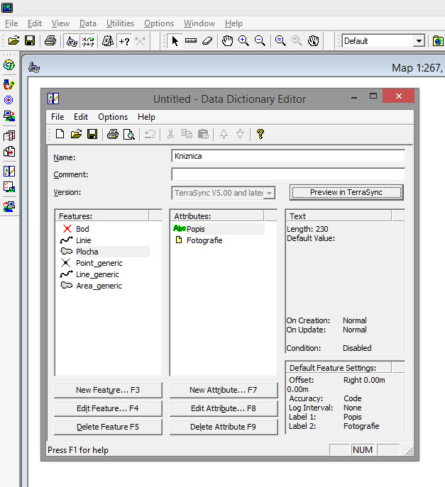The width and height of the screenshot is (445, 487).
Task: Open the Window menu in main menu bar
Action: tap(199, 23)
